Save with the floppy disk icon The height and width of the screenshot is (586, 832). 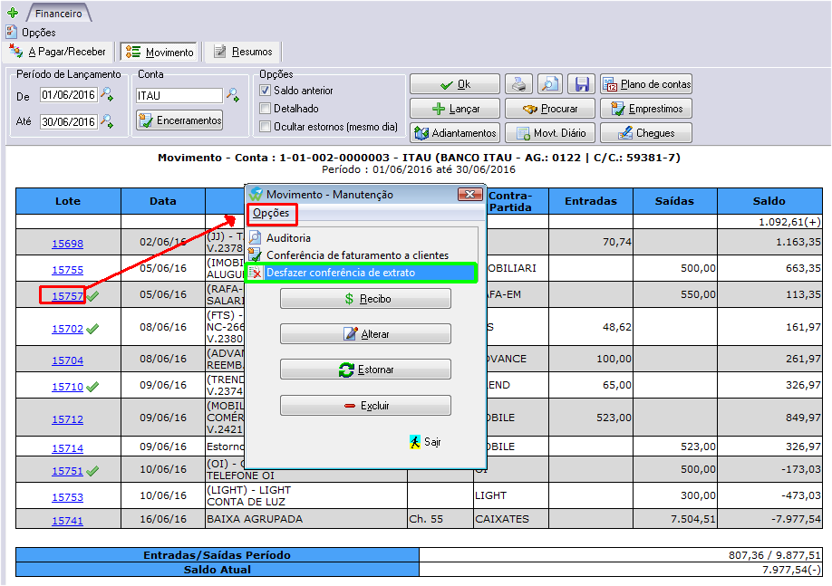coord(582,84)
